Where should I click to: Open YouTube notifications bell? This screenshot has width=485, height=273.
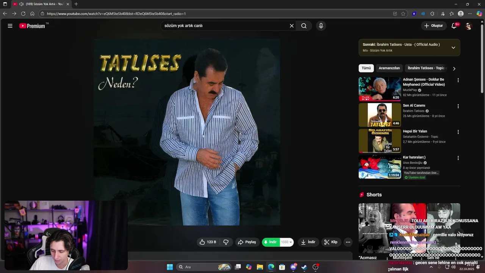(454, 26)
